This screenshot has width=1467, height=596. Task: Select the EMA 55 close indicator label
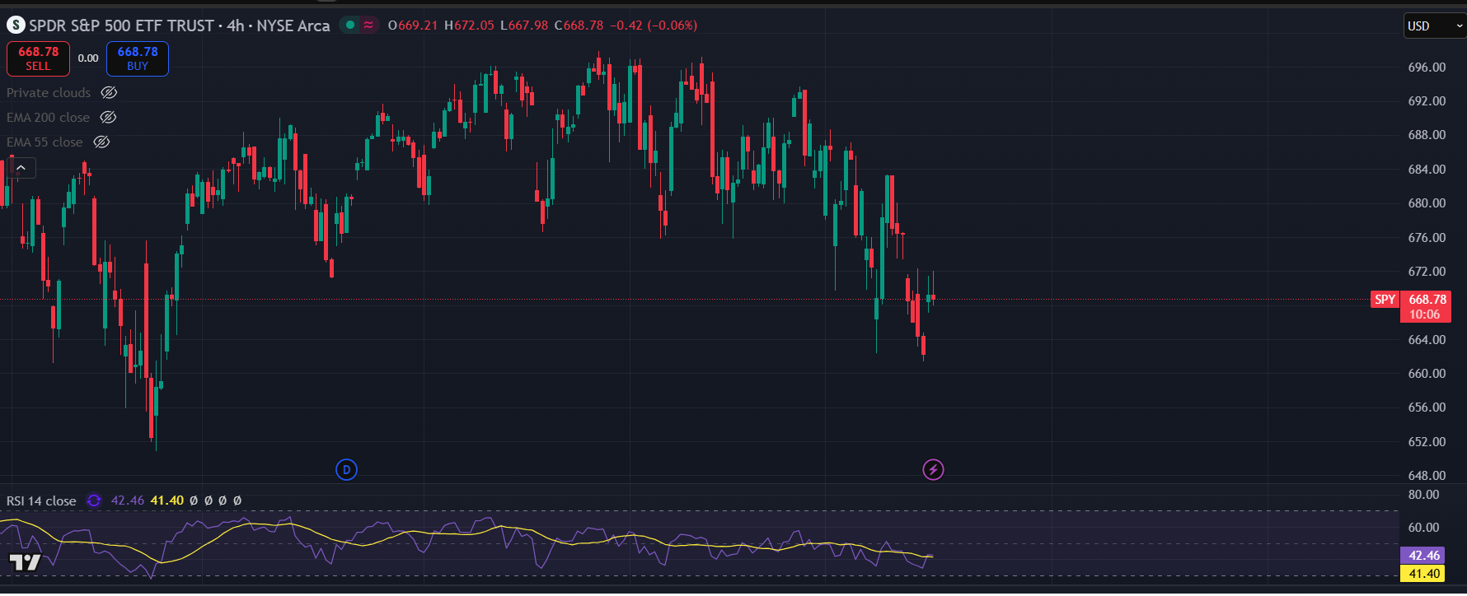coord(45,142)
